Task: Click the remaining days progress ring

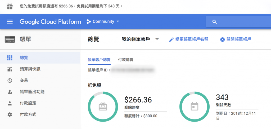Action: click(195, 106)
